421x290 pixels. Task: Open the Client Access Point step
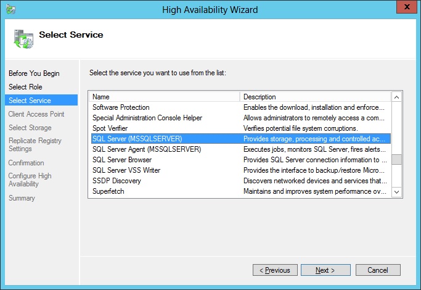[36, 114]
